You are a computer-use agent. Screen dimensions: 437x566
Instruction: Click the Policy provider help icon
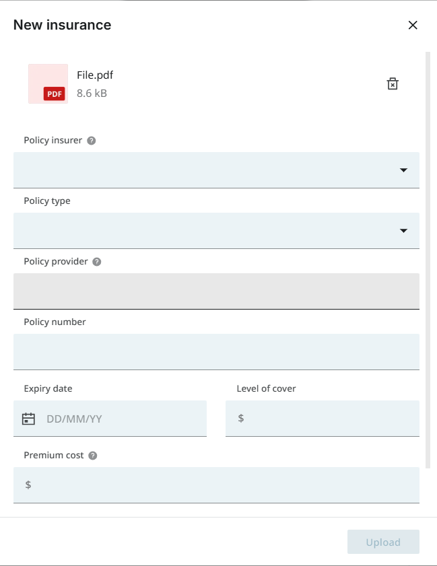pyautogui.click(x=97, y=262)
